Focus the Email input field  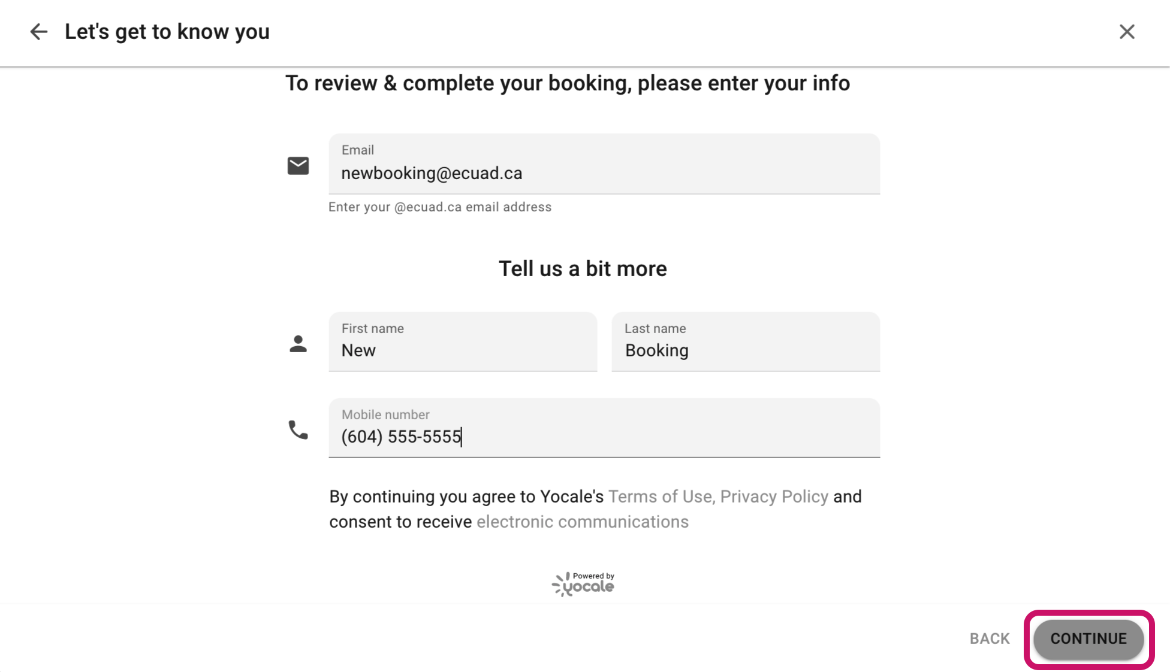click(x=604, y=172)
